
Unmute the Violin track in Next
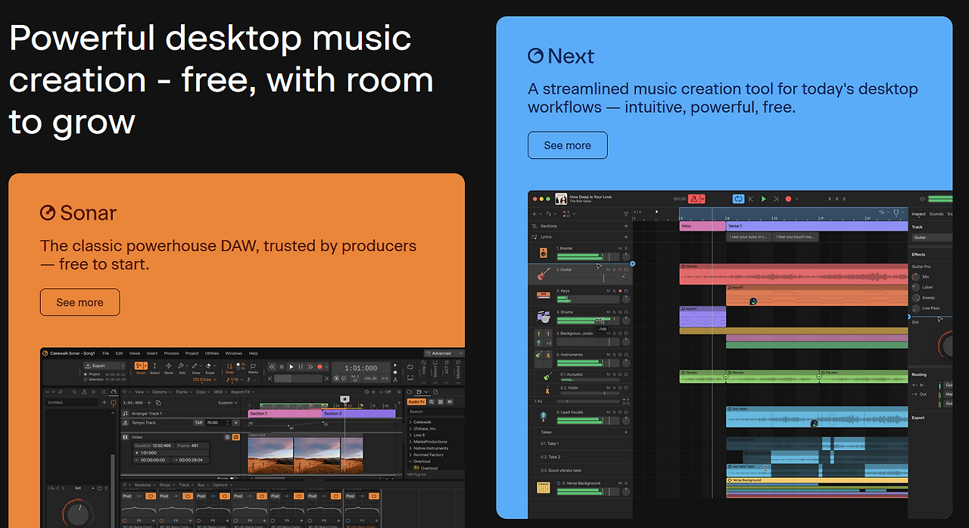pyautogui.click(x=608, y=388)
